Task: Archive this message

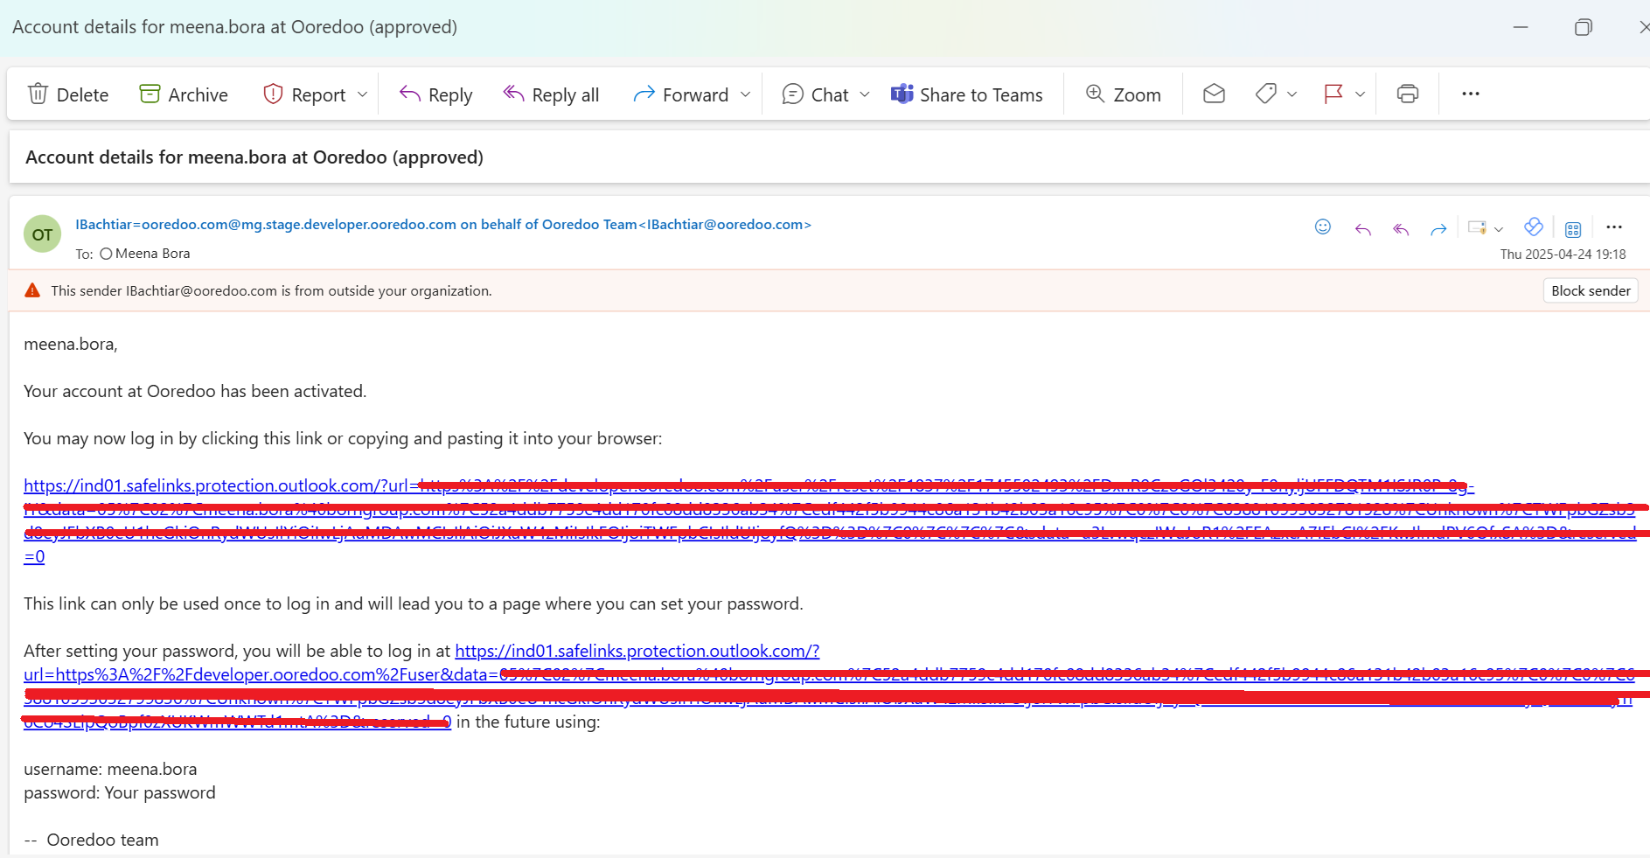Action: click(x=183, y=94)
